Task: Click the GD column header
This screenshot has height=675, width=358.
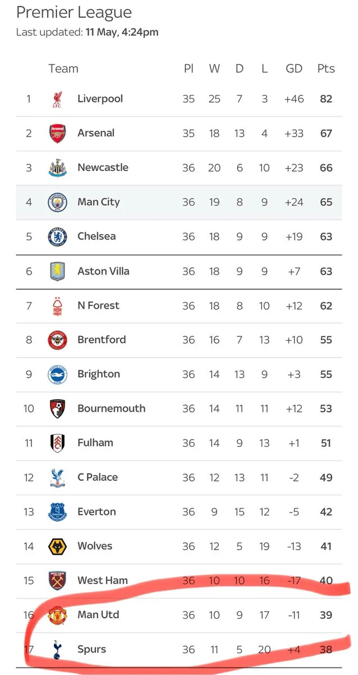Action: point(294,69)
